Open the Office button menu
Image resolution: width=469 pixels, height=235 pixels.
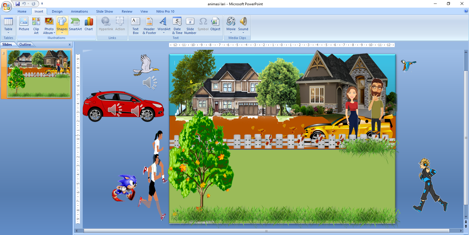pos(6,6)
